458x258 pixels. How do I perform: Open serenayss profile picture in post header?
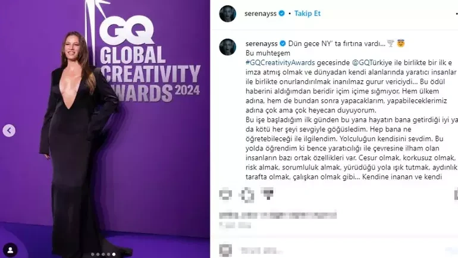[x=228, y=14]
